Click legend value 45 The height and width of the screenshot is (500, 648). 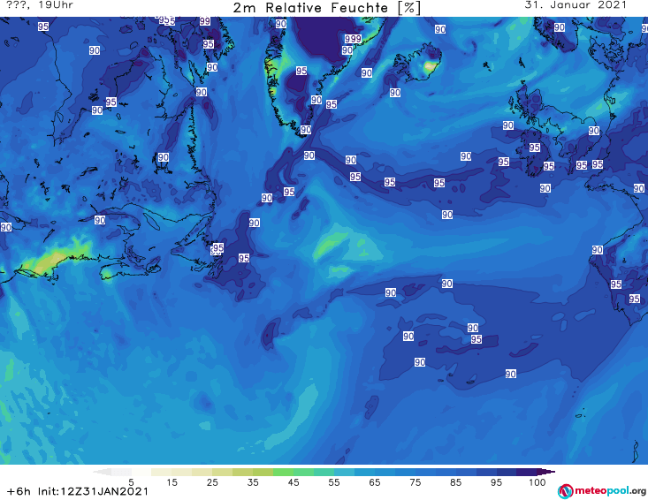(x=293, y=482)
